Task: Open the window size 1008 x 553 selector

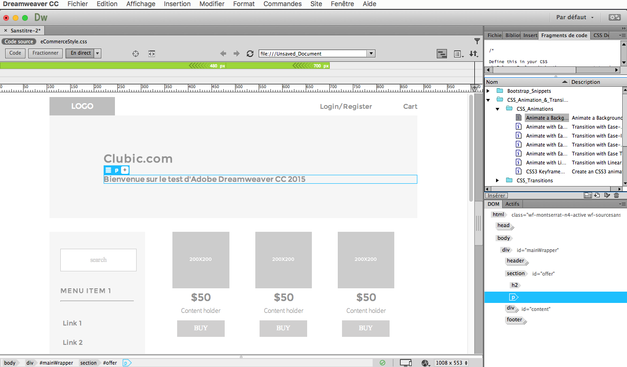Action: (x=452, y=363)
